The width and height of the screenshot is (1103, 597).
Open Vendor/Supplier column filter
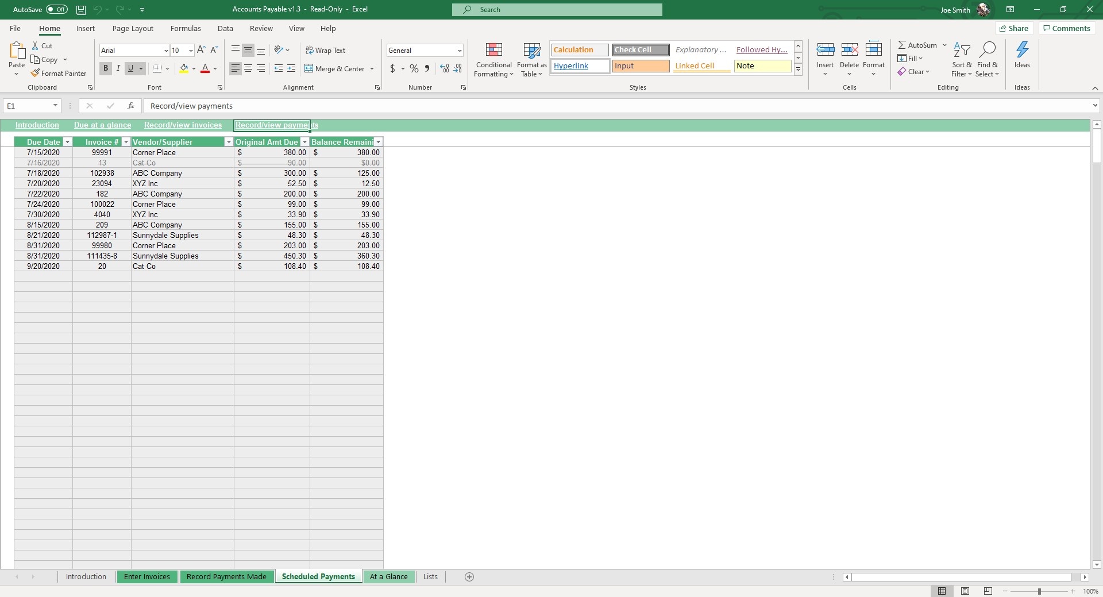click(x=229, y=142)
